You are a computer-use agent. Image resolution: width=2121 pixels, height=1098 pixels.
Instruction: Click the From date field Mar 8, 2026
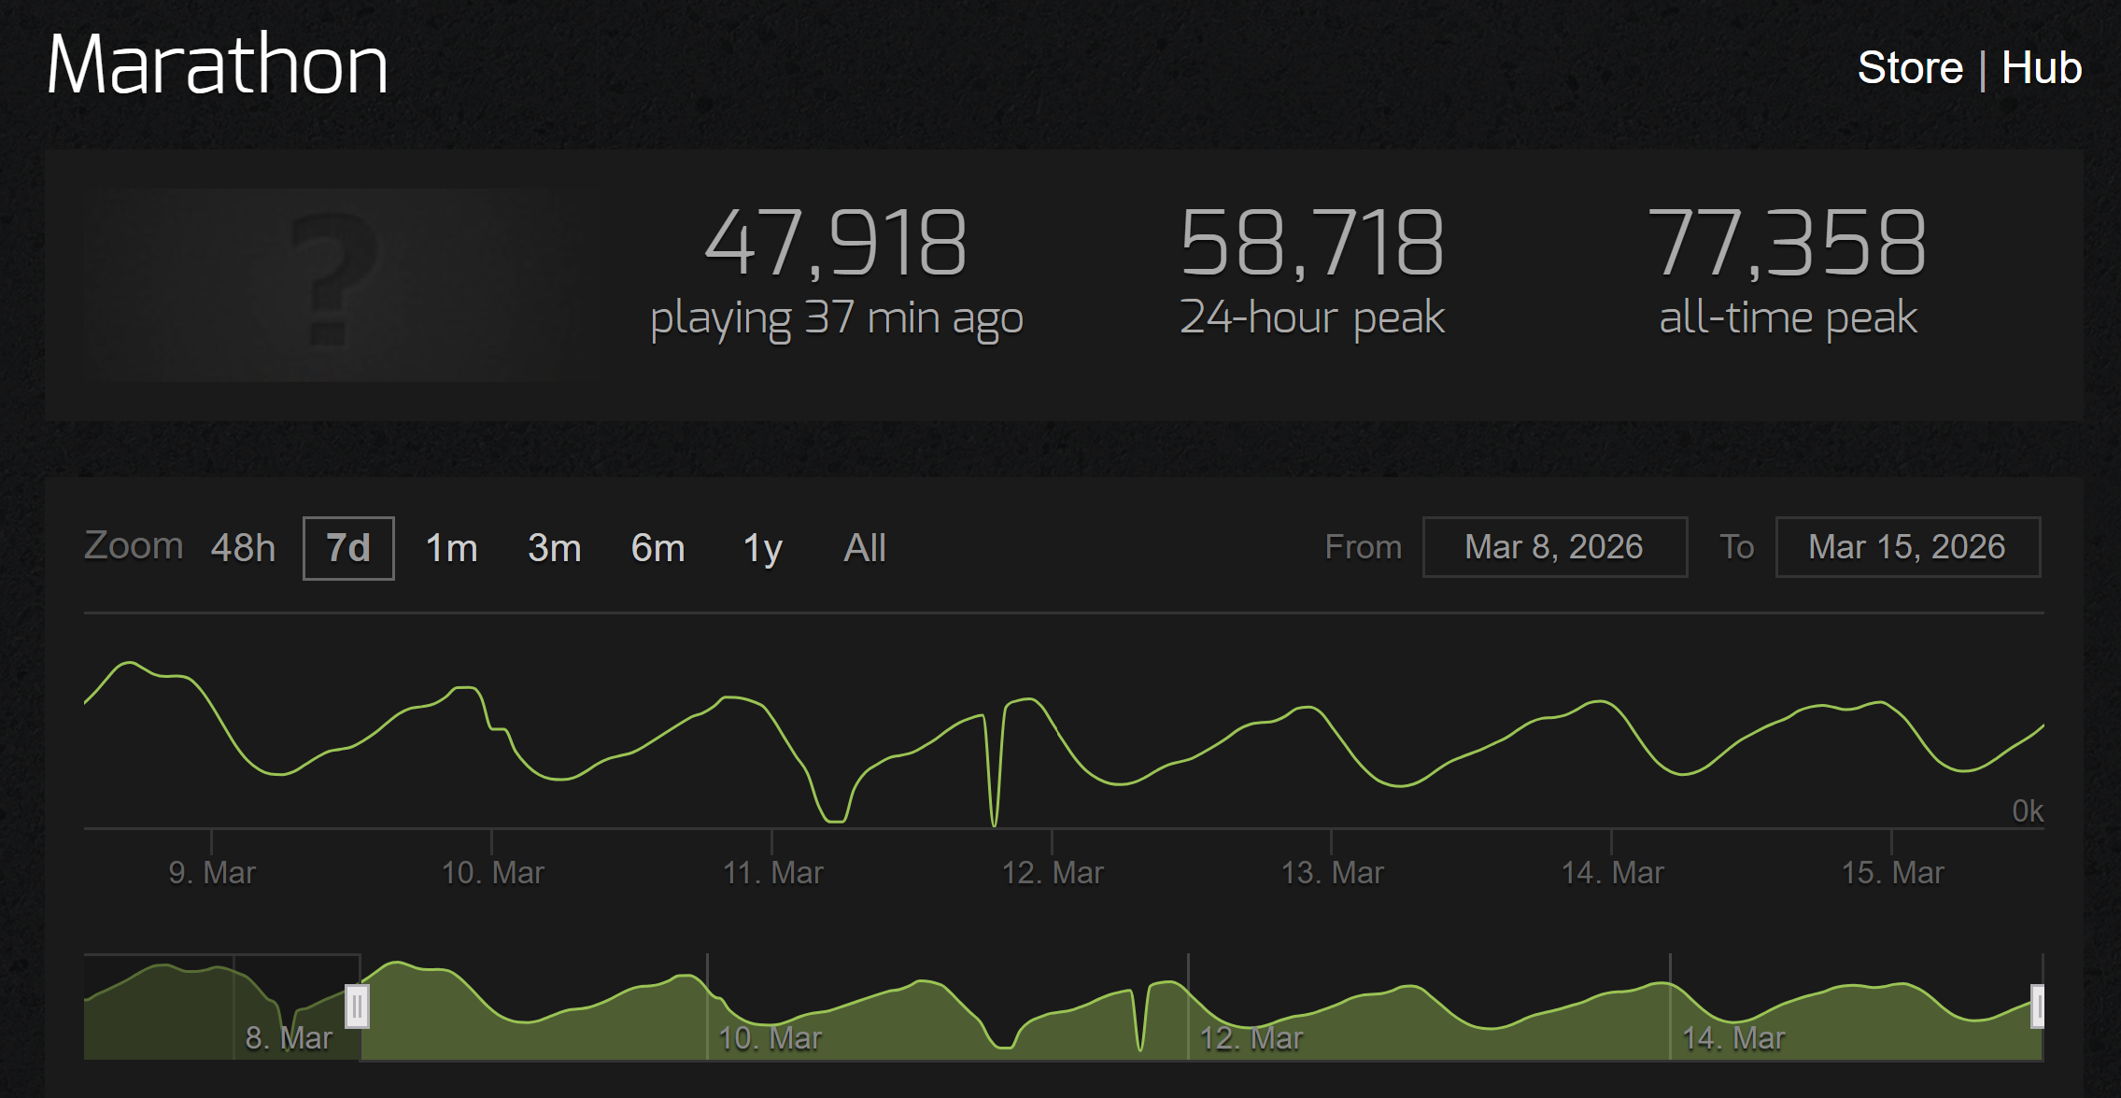coord(1554,547)
